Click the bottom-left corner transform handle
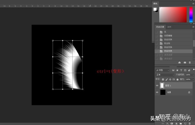Viewport: 195px width, 125px height. pos(53,89)
